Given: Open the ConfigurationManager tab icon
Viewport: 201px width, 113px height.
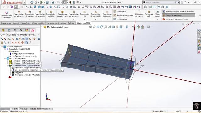Looking at the screenshot, I should (x=15, y=30).
